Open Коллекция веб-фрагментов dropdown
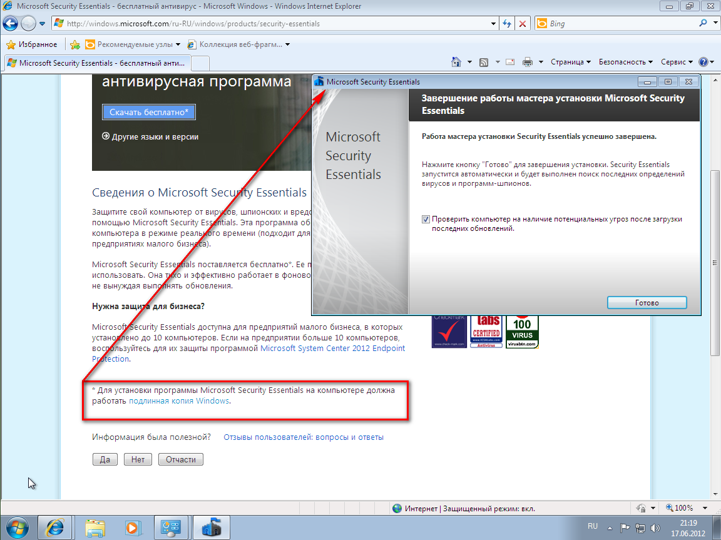This screenshot has width=721, height=540. click(238, 44)
